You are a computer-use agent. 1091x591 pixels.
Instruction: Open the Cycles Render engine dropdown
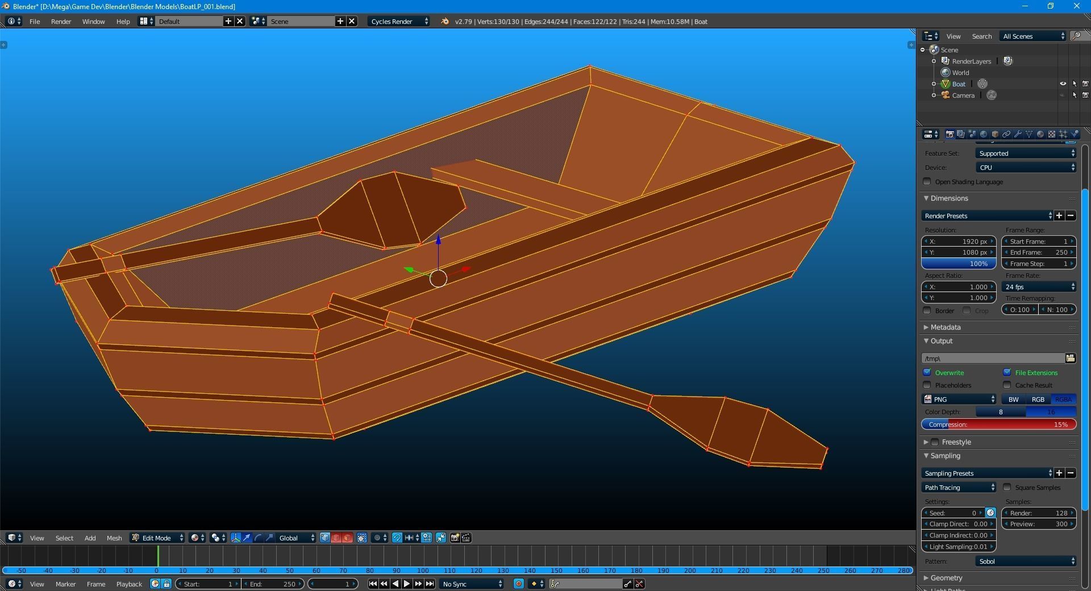(399, 22)
